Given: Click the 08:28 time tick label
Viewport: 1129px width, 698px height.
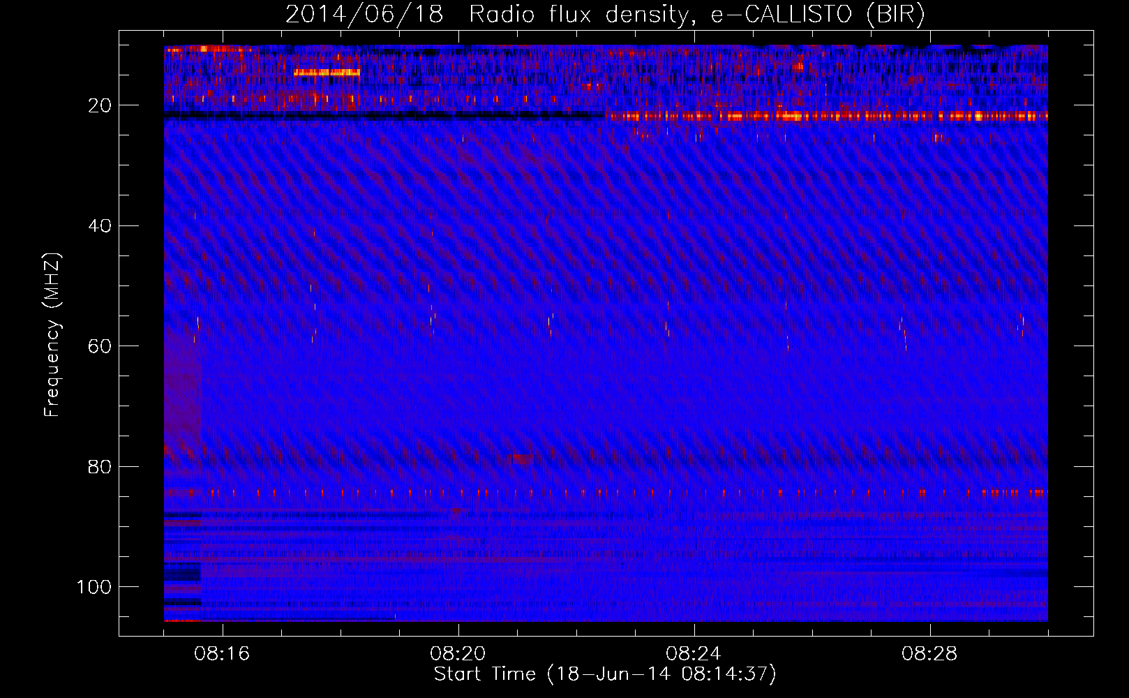Looking at the screenshot, I should tap(929, 654).
